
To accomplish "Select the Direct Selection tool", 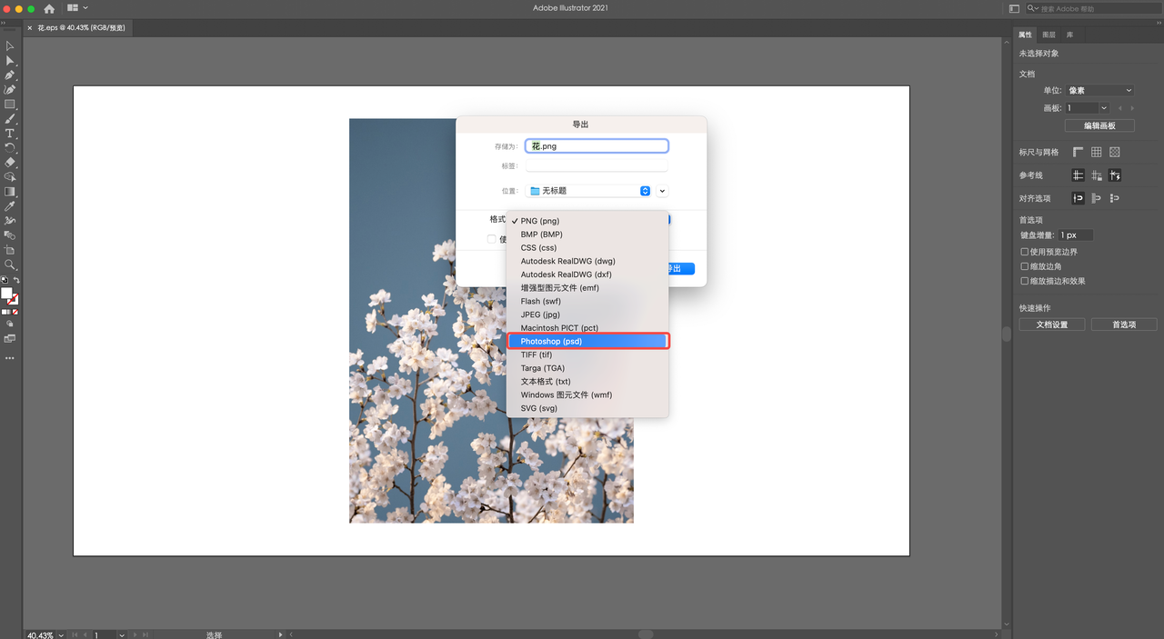I will 10,61.
